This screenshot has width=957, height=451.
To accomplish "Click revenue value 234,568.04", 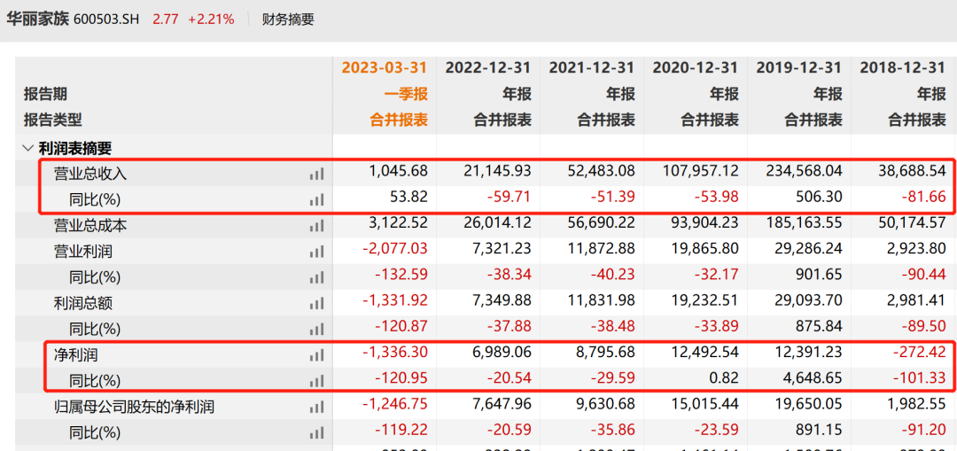I will [x=805, y=172].
